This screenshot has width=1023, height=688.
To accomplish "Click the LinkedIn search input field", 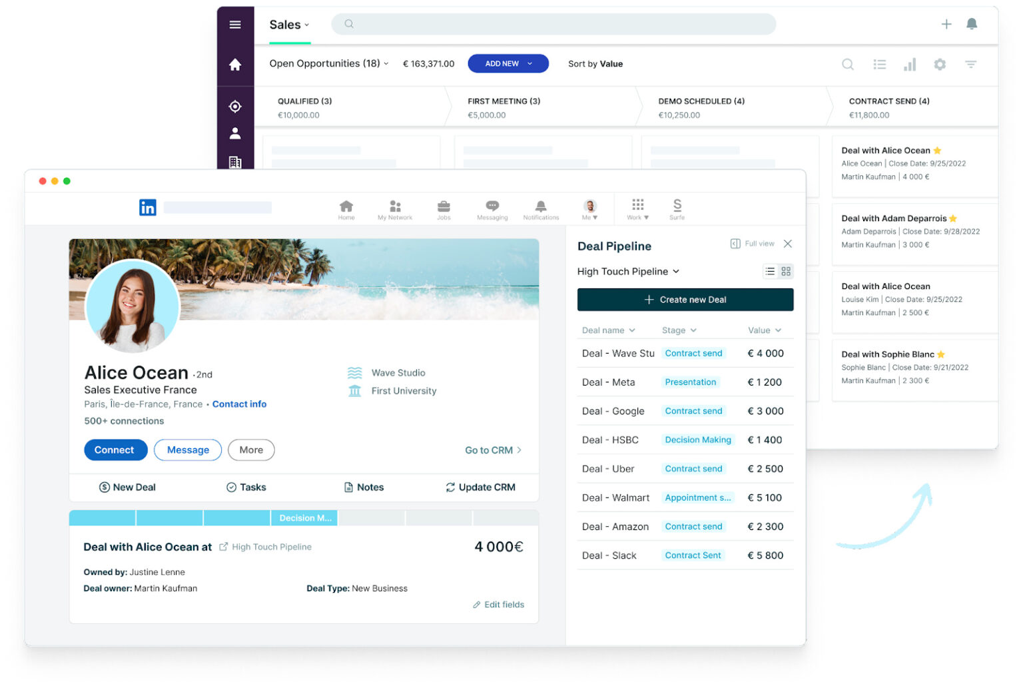I will click(217, 207).
